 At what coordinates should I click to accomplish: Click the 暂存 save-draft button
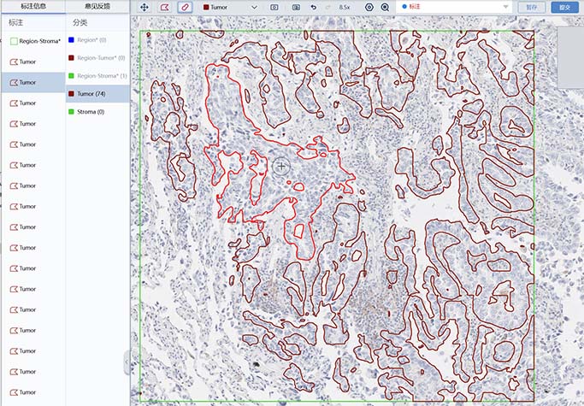click(532, 7)
